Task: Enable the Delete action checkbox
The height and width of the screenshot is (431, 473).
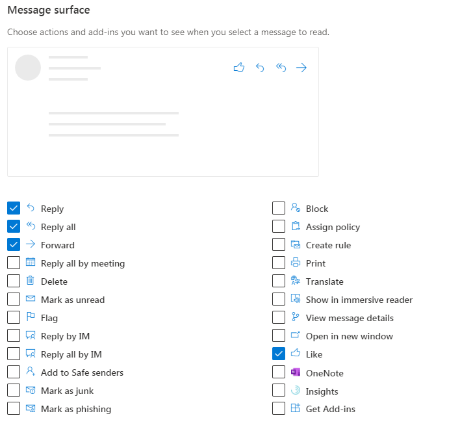Action: (14, 281)
